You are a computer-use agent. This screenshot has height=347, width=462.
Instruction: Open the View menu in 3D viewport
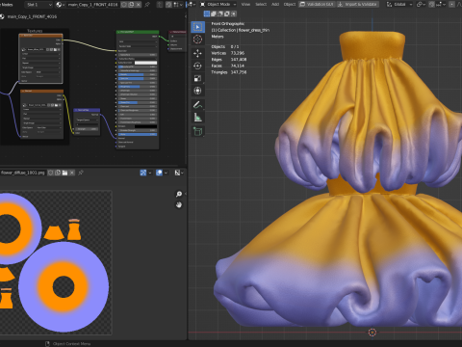[x=245, y=5]
